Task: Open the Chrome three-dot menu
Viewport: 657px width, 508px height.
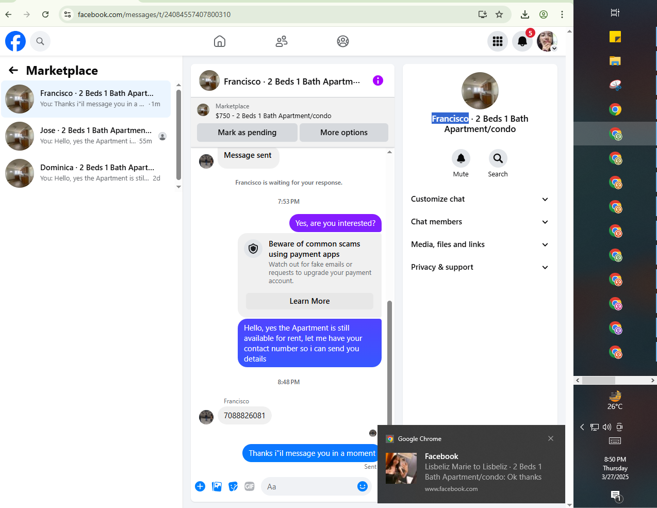Action: [562, 14]
